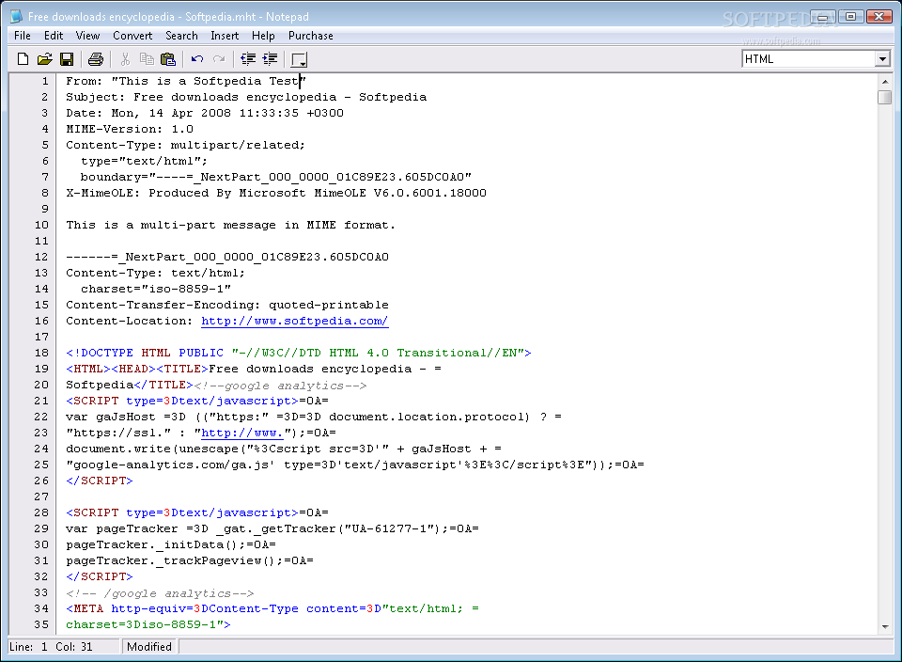
Task: Click 'From: "This is a Softpedia Test"' line
Action: (186, 81)
